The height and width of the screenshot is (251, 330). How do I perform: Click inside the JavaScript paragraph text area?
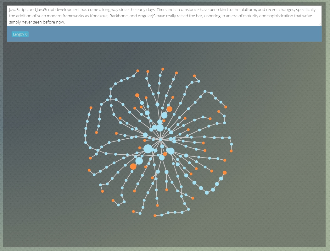tap(164, 16)
